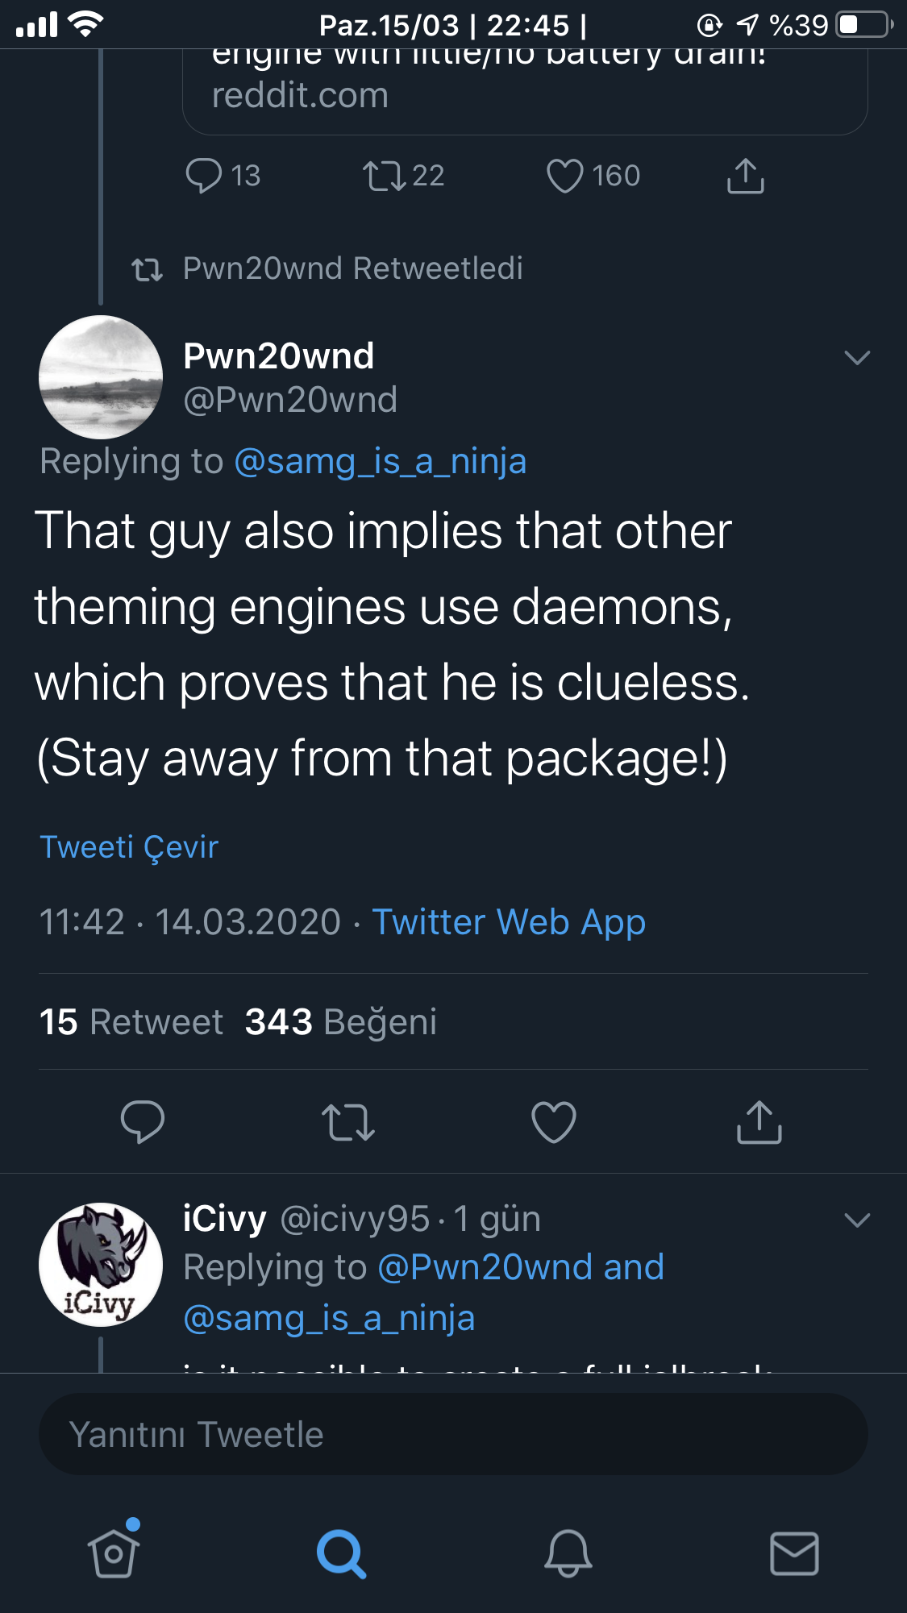The width and height of the screenshot is (907, 1613).
Task: Expand options chevron on iCivy reply
Action: 856,1220
